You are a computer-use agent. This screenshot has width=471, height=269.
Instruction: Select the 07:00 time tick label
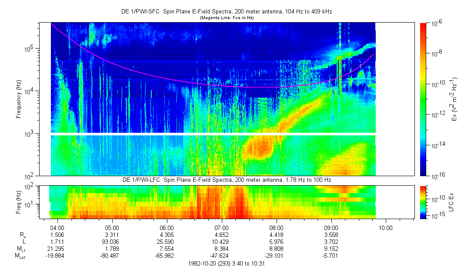click(x=222, y=228)
